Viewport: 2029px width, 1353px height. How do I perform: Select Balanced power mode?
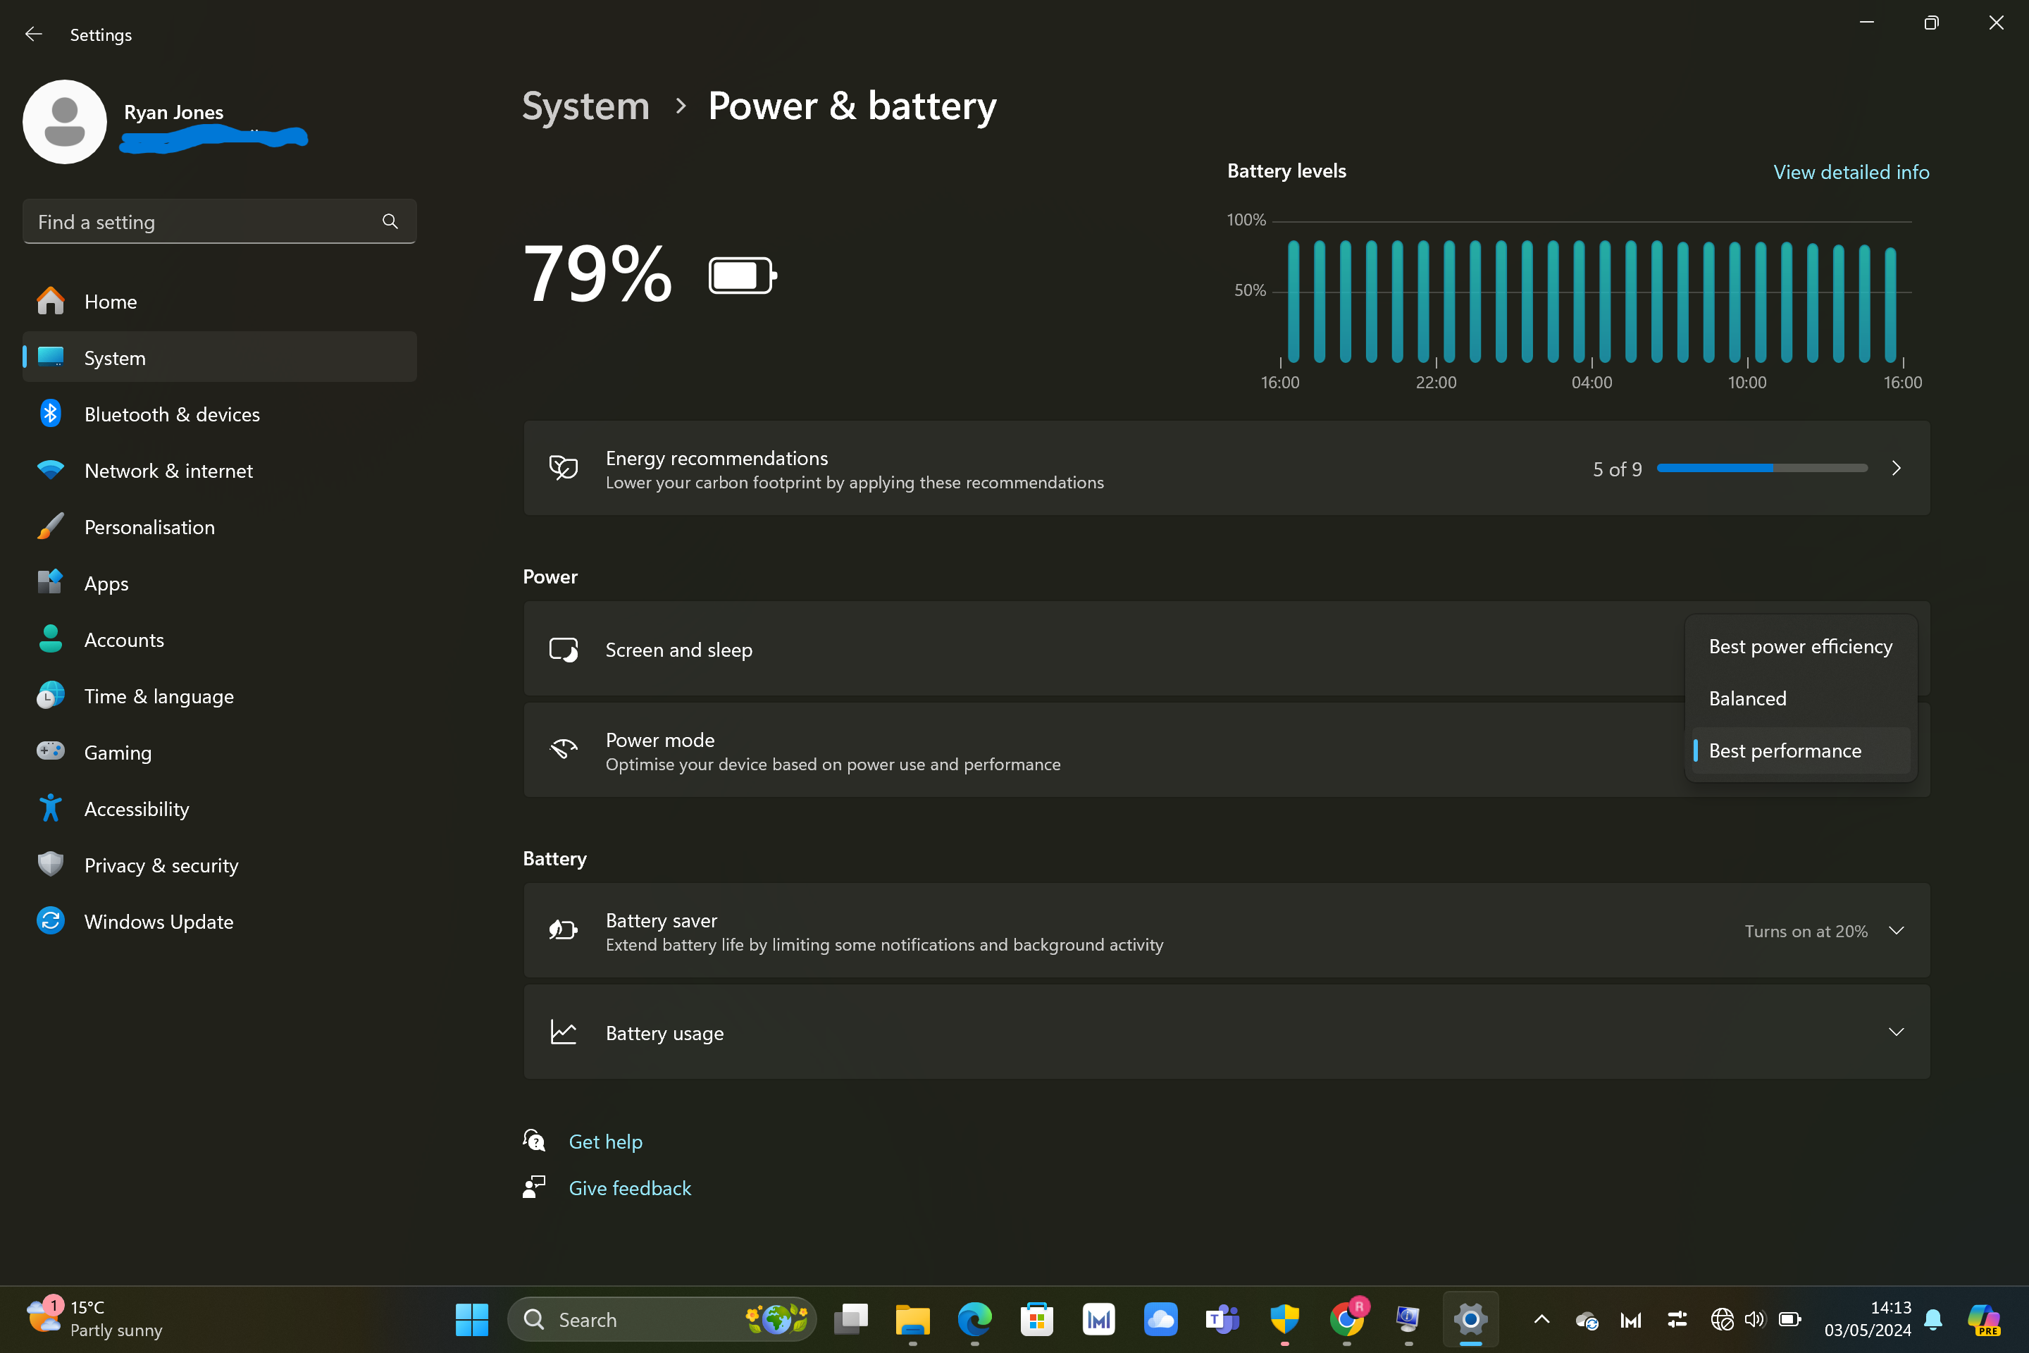tap(1801, 698)
